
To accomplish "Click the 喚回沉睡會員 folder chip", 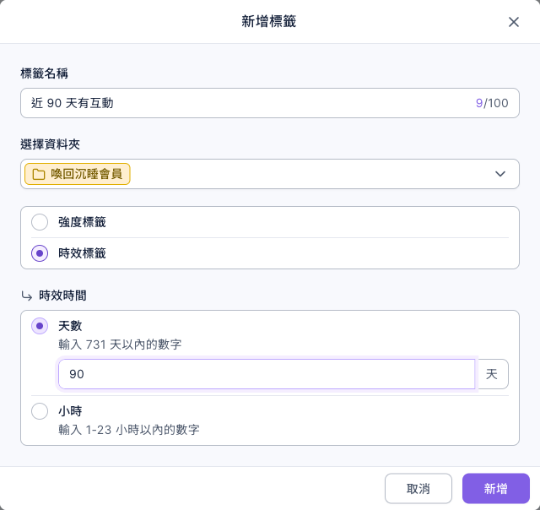I will click(77, 174).
